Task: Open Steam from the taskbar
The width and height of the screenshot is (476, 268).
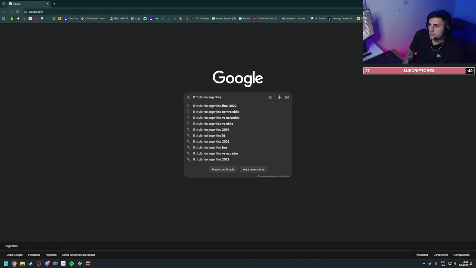Action: (30, 264)
